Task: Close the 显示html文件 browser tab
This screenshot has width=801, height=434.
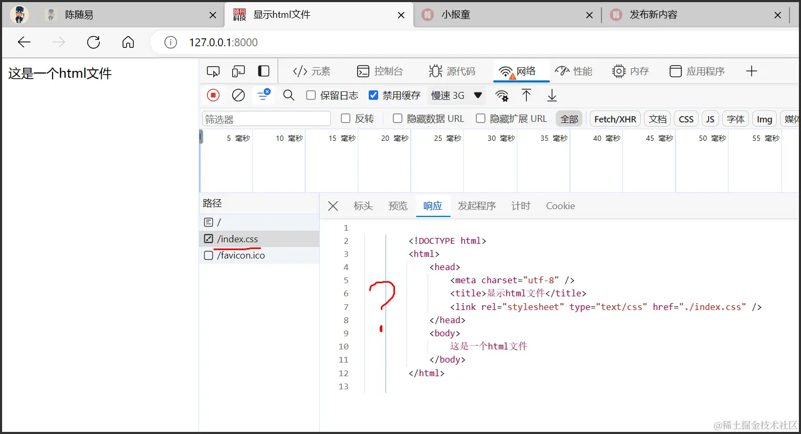Action: pos(401,15)
